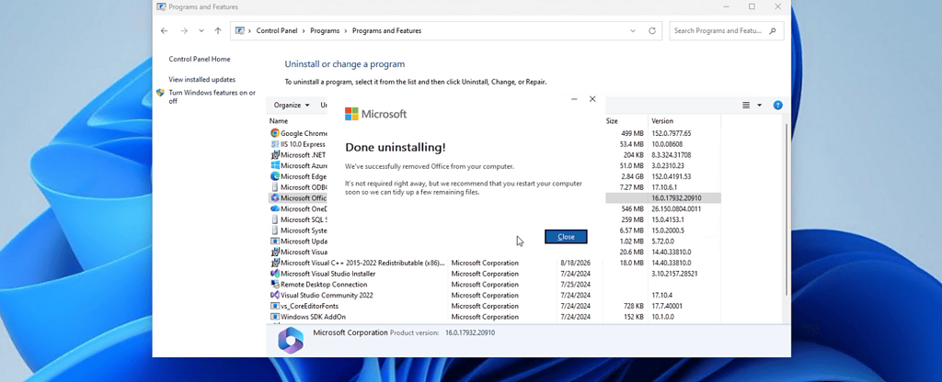This screenshot has width=942, height=382.
Task: Click the 152 KB Windows SDK size
Action: tap(633, 317)
